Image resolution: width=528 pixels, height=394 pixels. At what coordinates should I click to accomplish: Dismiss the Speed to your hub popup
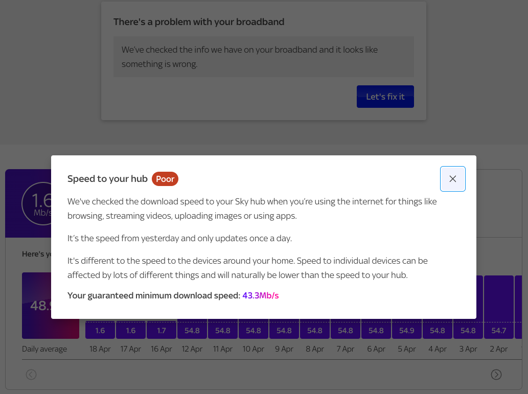point(452,179)
